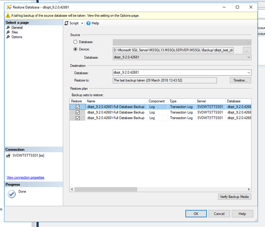Open the Script dropdown arrow
This screenshot has height=227, width=265.
tap(82, 23)
